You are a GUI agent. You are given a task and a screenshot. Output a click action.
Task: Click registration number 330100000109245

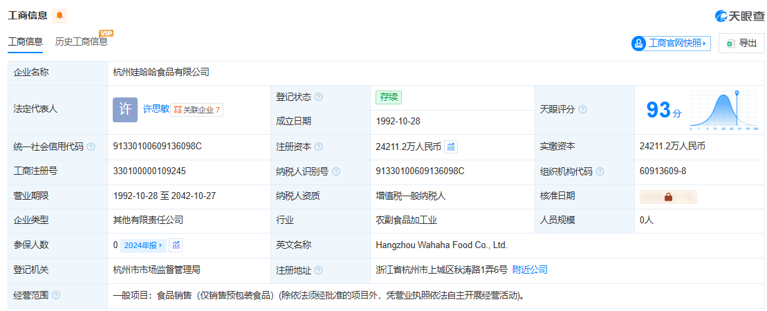pos(149,171)
